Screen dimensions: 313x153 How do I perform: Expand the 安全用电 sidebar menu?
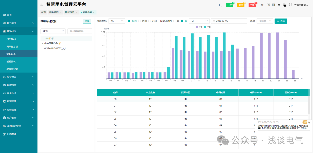coord(19,77)
